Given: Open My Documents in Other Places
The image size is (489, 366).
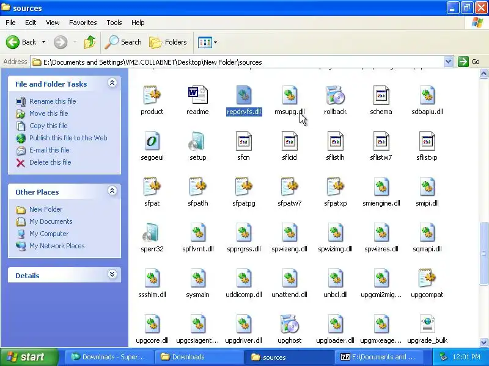Looking at the screenshot, I should click(51, 221).
